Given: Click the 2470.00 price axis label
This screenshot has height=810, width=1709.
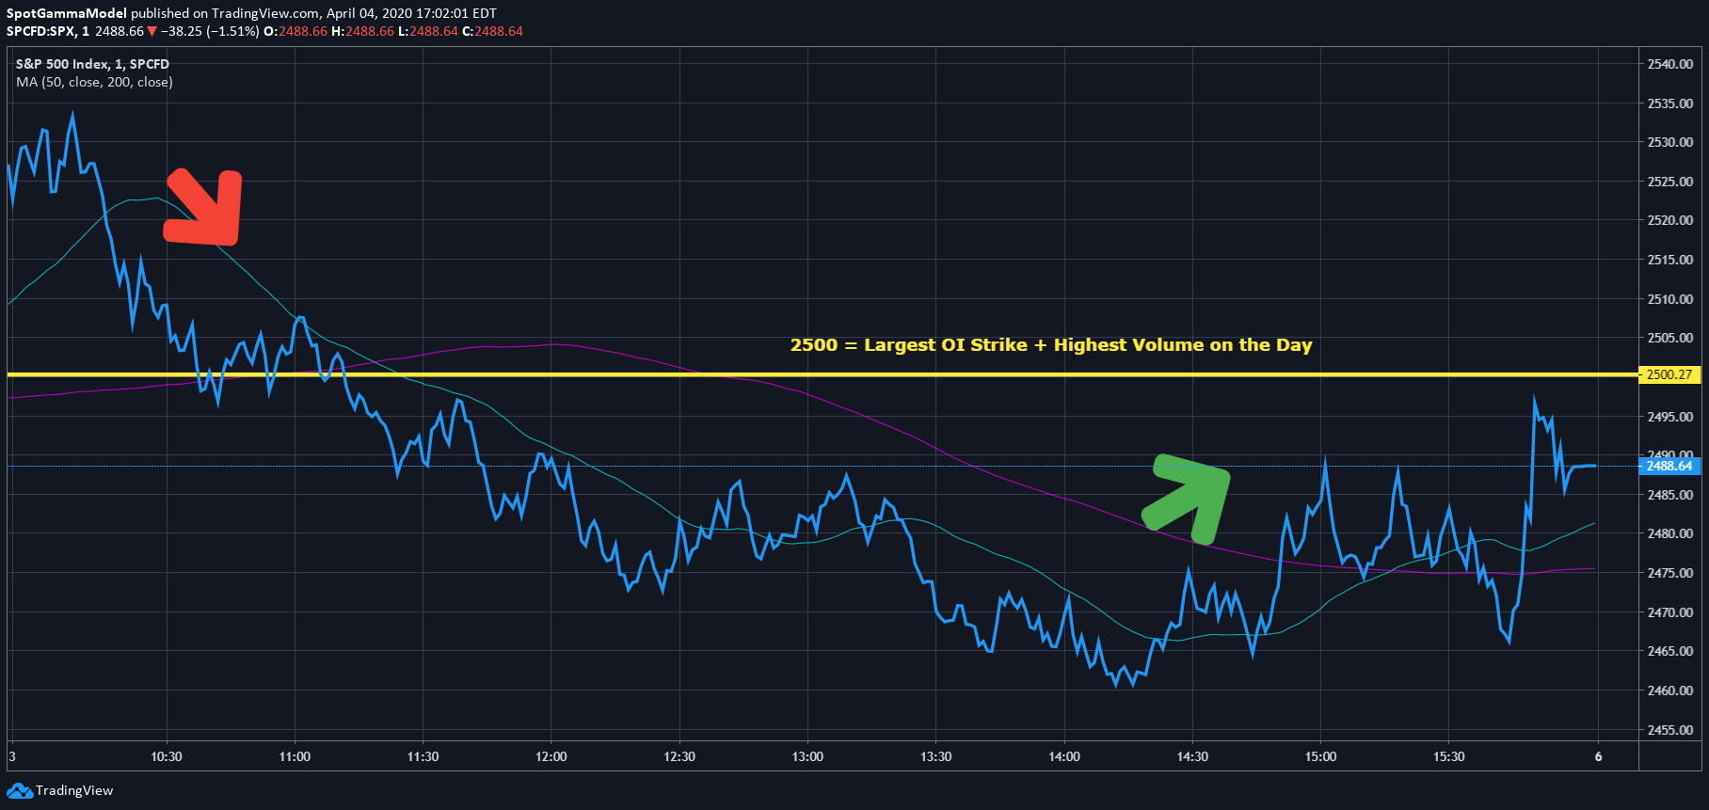Looking at the screenshot, I should coord(1670,612).
